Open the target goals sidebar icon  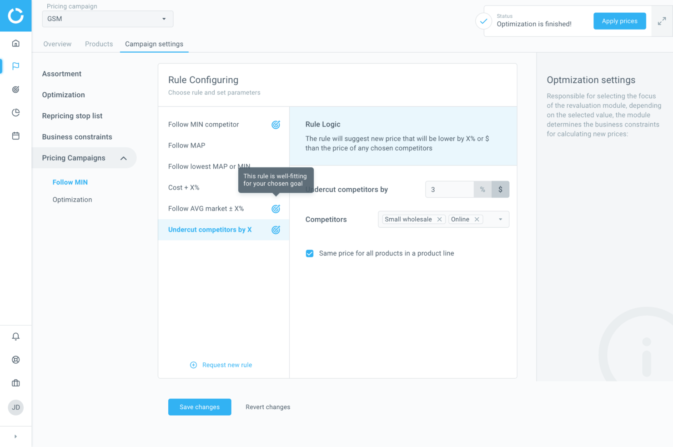[x=15, y=90]
